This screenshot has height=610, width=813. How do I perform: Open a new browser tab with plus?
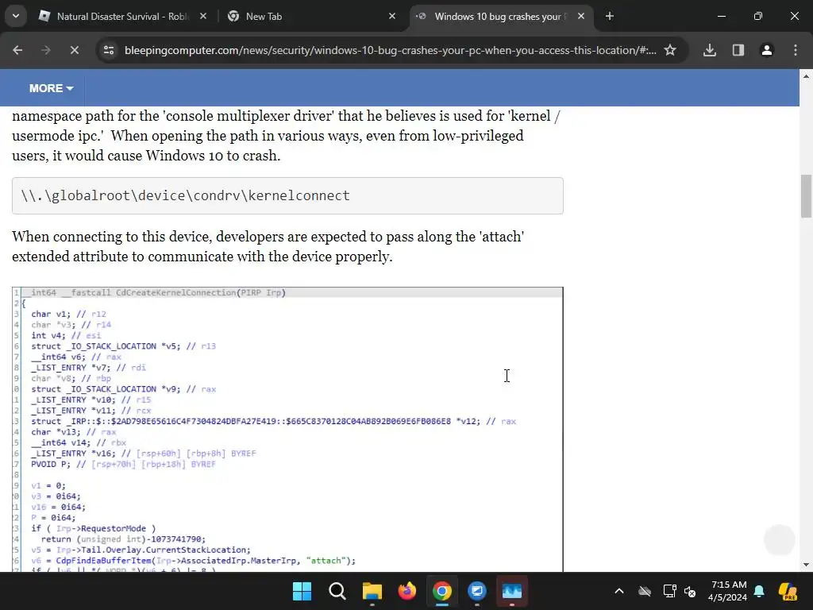point(610,16)
